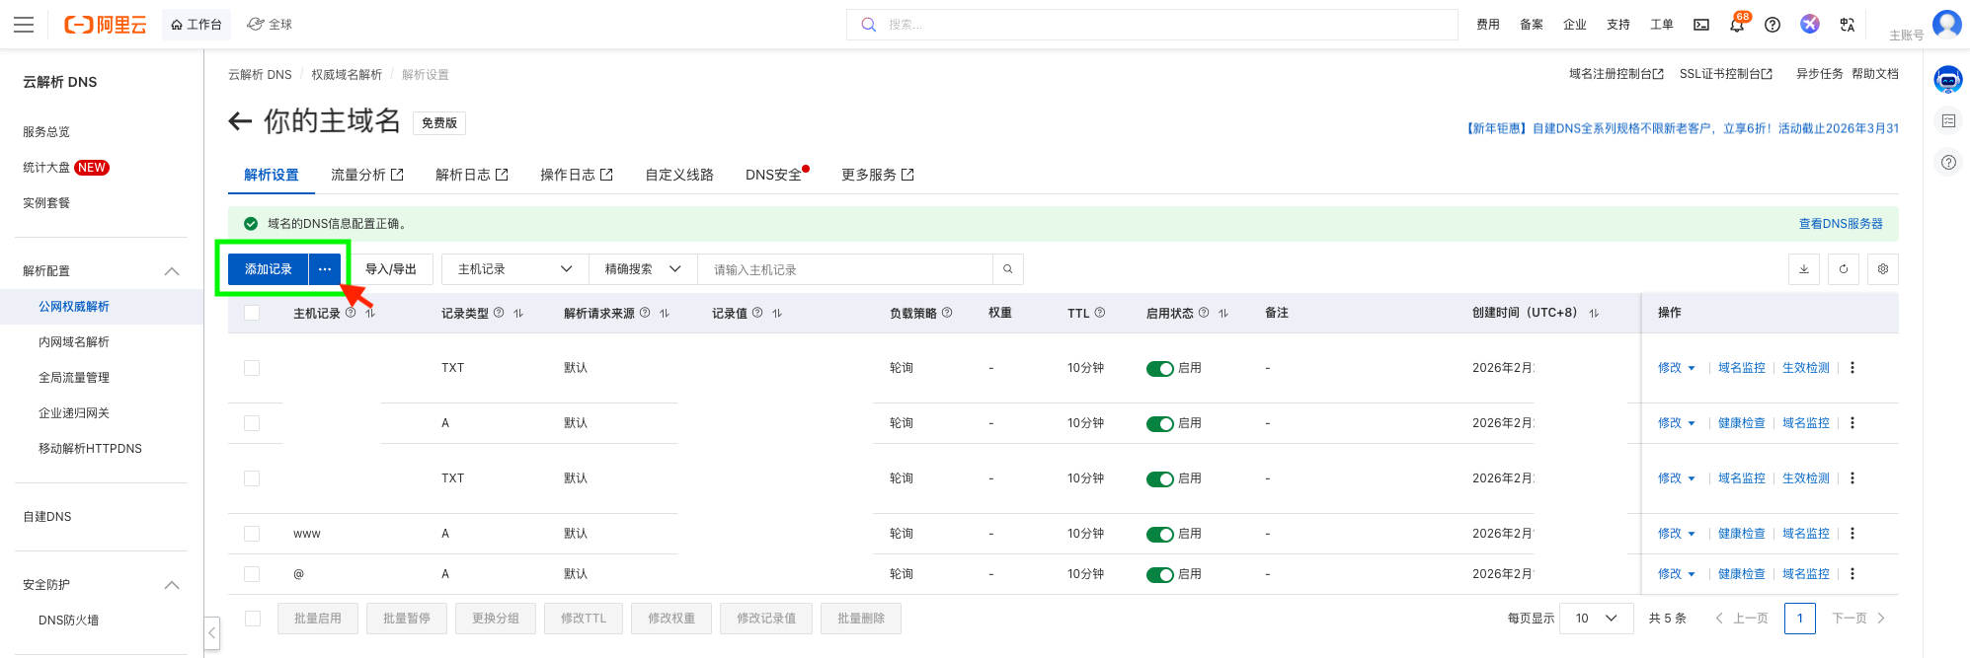Switch to 解析日志 tab
Screen dimensions: 1970x658
(x=472, y=175)
